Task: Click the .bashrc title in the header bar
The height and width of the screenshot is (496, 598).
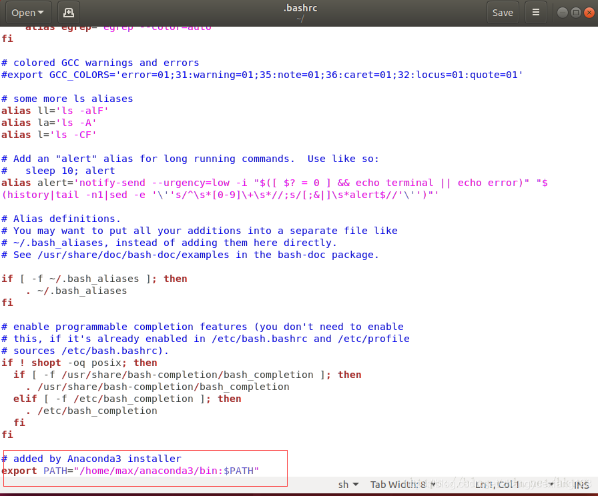Action: point(300,8)
